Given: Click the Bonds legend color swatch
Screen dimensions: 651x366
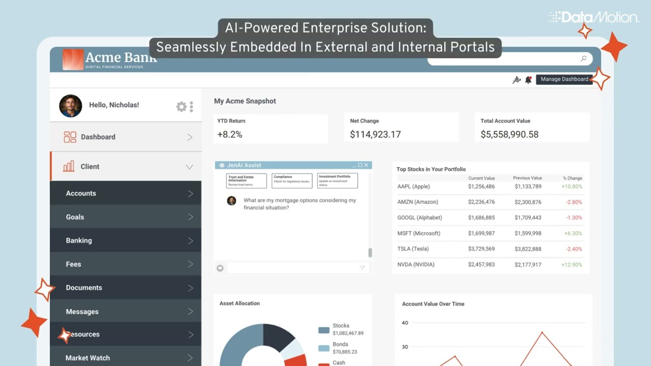Looking at the screenshot, I should (x=324, y=348).
